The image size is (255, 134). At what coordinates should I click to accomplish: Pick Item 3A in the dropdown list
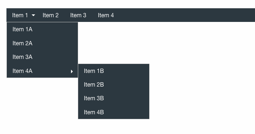click(x=42, y=57)
